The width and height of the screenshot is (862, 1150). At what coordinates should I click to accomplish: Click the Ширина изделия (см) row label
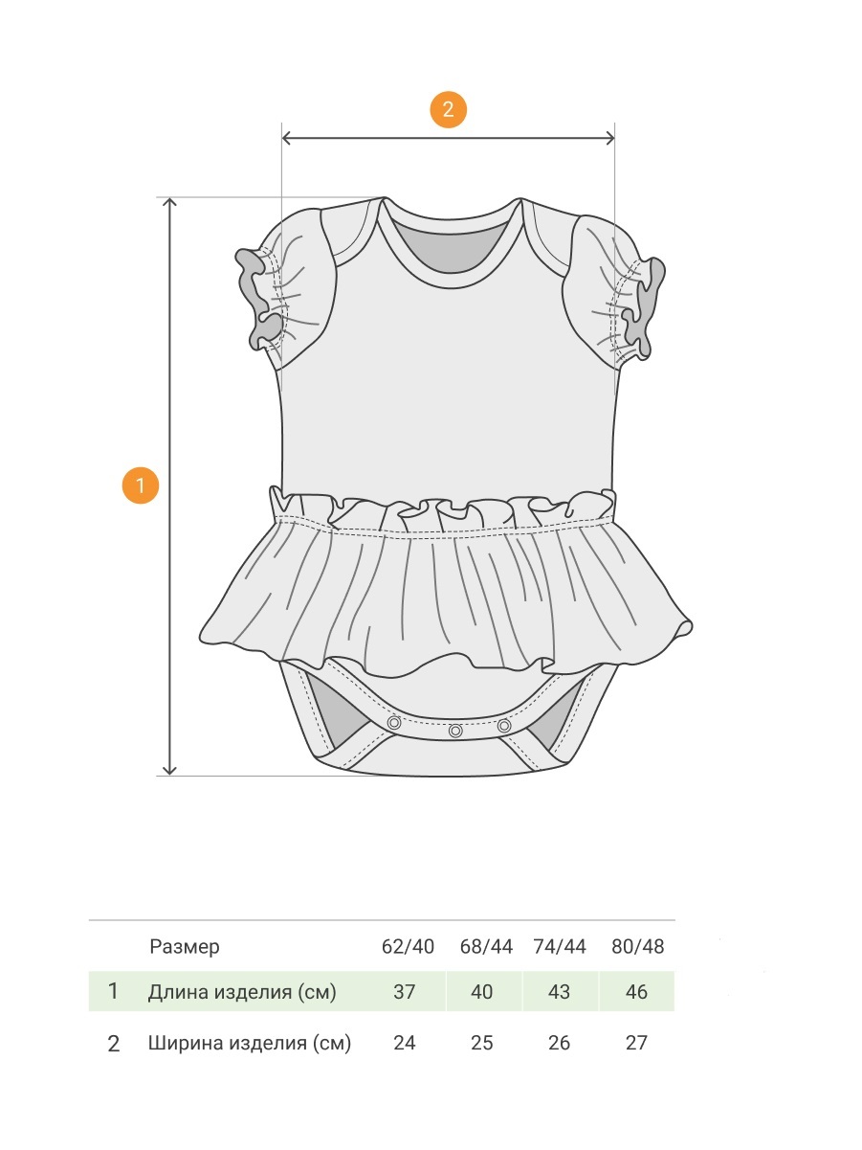pos(250,1044)
